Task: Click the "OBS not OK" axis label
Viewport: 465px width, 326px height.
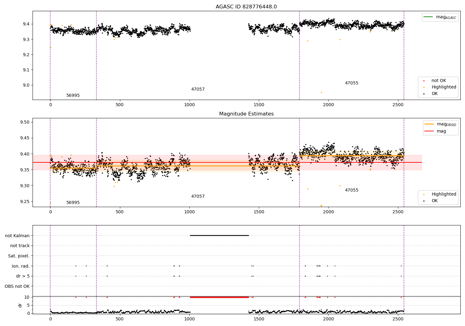Action: coord(17,286)
